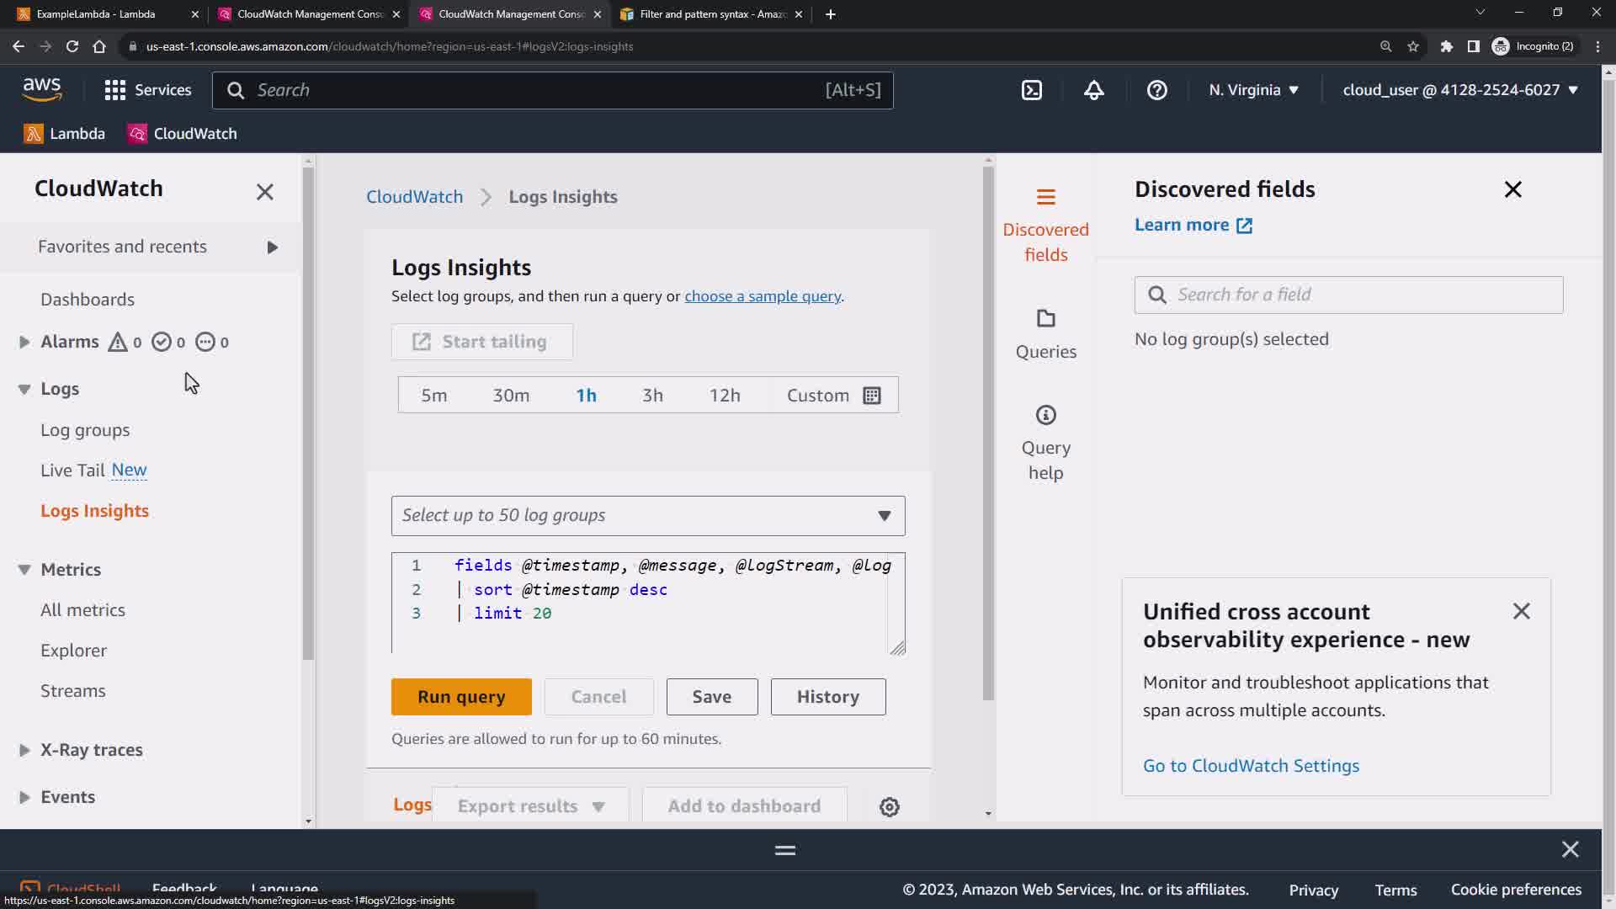Open the Services grid menu icon
1616x909 pixels.
[x=115, y=90]
